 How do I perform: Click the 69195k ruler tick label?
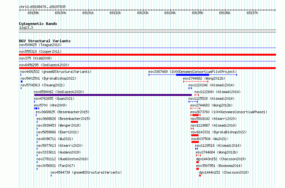(198, 13)
